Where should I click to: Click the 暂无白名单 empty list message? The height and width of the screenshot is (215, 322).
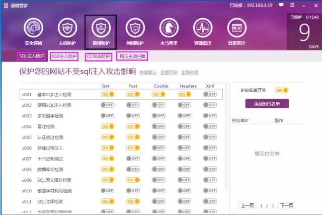point(267,154)
